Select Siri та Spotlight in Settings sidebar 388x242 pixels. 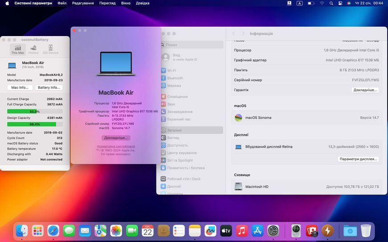[x=192, y=160]
